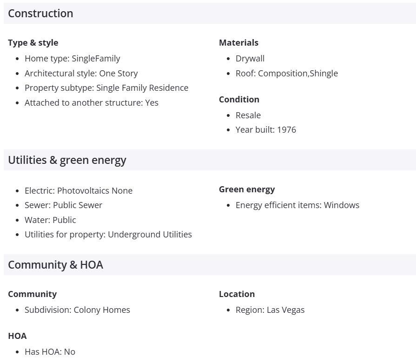Click the Region: Las Vegas entry
416x358 pixels.
(x=270, y=310)
